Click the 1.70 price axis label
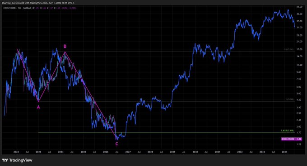The image size is (307, 166). tap(299, 133)
